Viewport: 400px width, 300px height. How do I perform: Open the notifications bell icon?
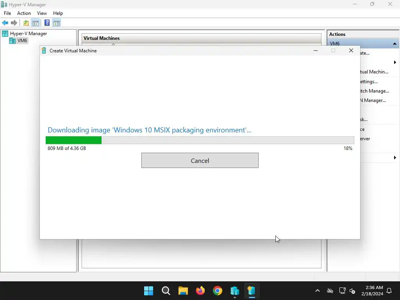pos(389,291)
